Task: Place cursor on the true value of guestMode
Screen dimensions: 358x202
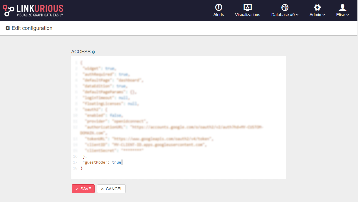Action: point(116,162)
